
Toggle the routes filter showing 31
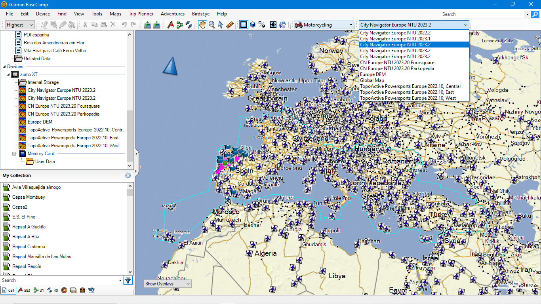[39, 290]
